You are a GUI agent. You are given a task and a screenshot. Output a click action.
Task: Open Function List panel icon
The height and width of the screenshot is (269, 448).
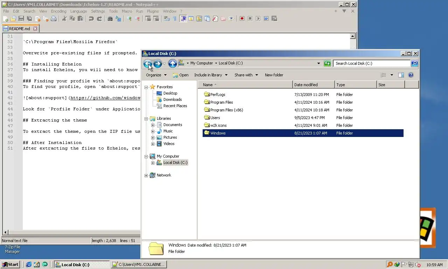[x=215, y=19]
